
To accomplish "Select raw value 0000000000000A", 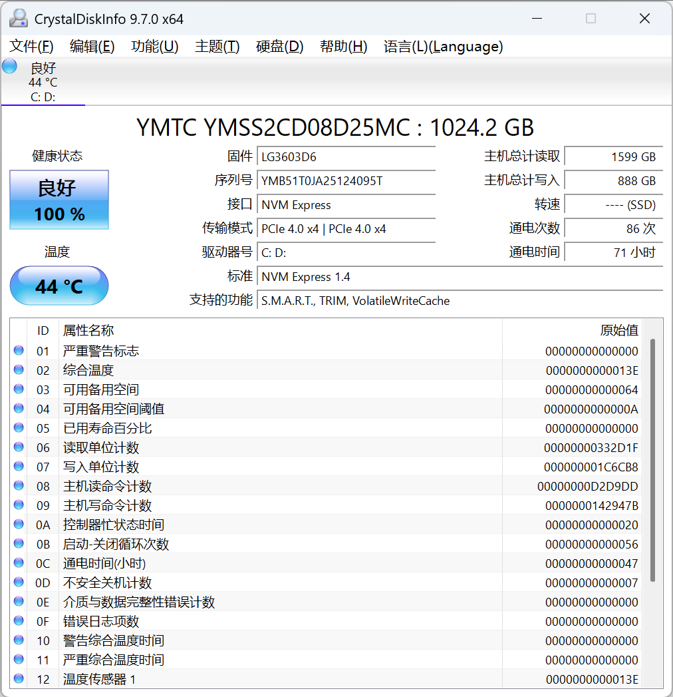I will (591, 409).
